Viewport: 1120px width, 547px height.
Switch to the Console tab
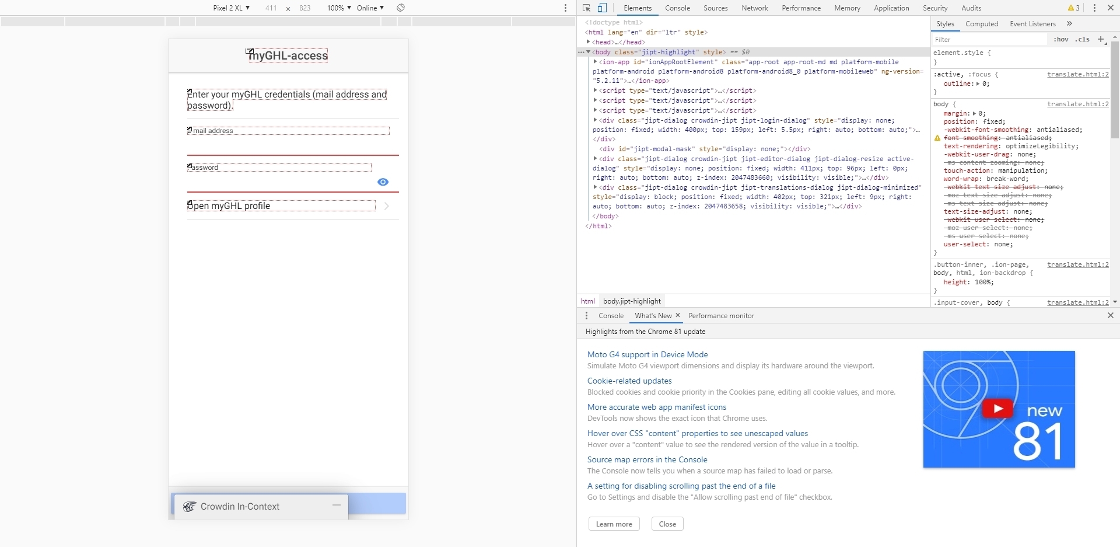(x=677, y=8)
